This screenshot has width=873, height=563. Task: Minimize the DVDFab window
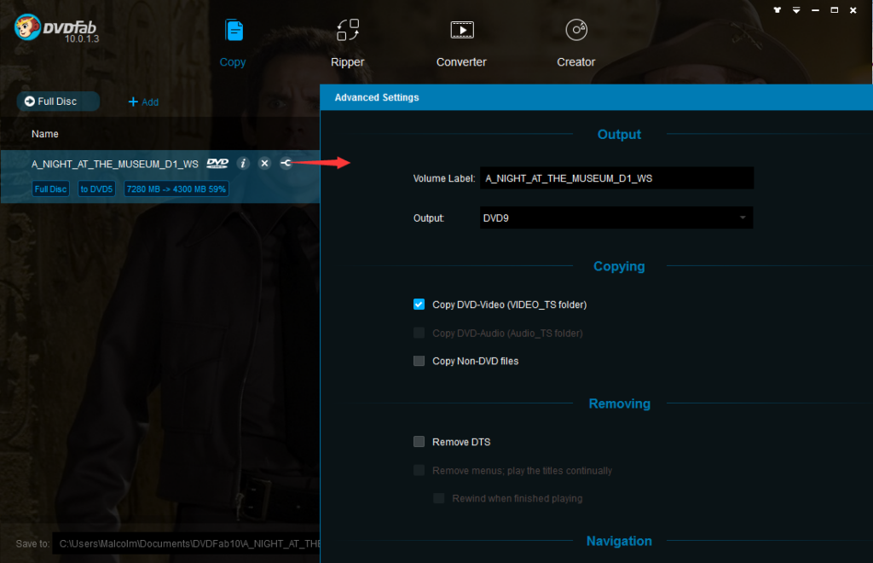815,10
